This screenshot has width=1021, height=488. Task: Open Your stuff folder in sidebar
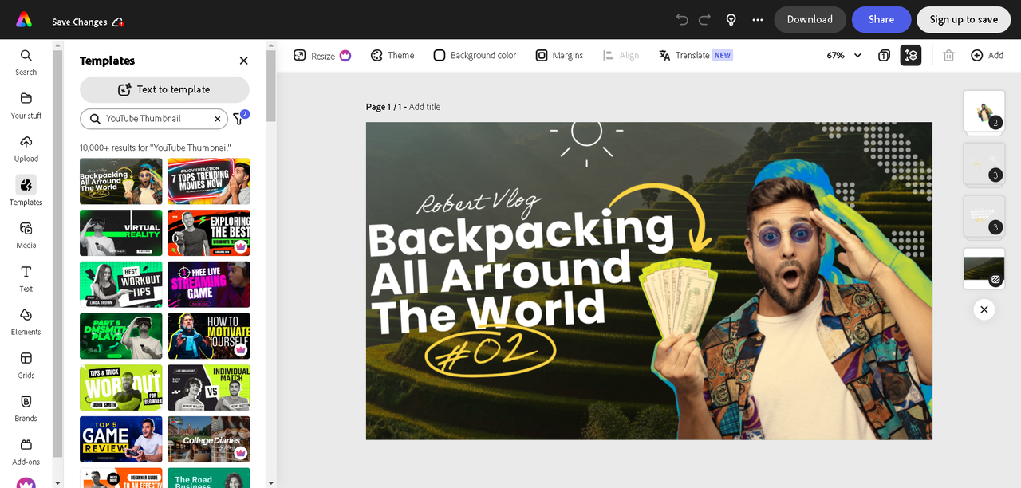tap(26, 104)
